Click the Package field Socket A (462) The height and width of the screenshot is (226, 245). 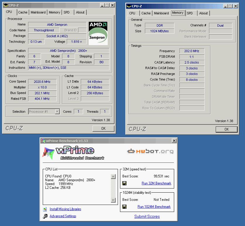click(57, 36)
